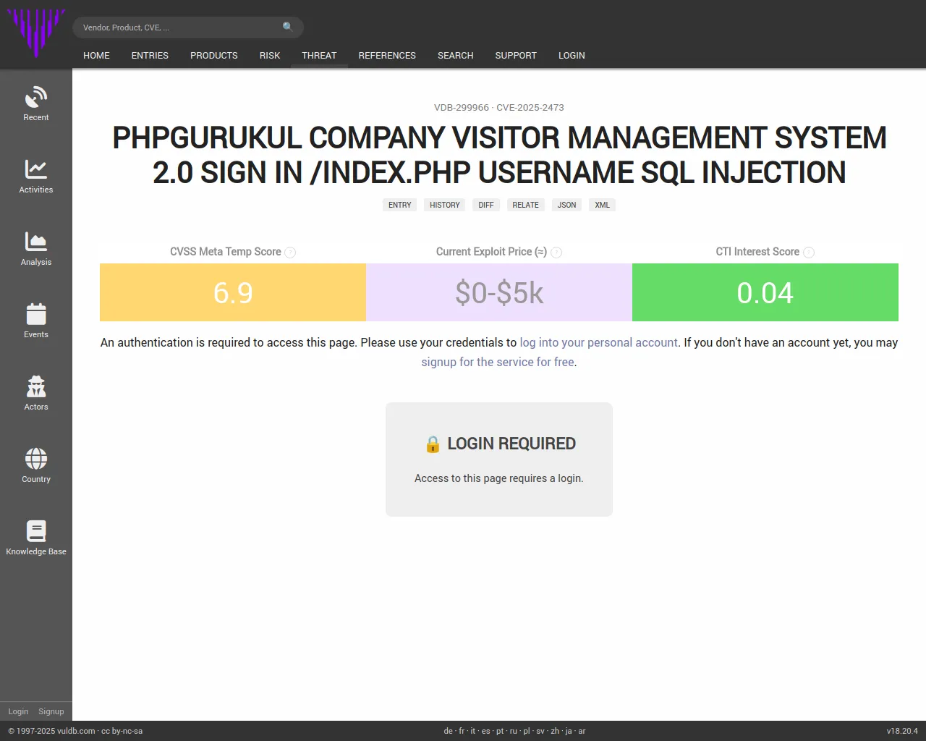926x741 pixels.
Task: Switch language to ja
Action: 569,731
